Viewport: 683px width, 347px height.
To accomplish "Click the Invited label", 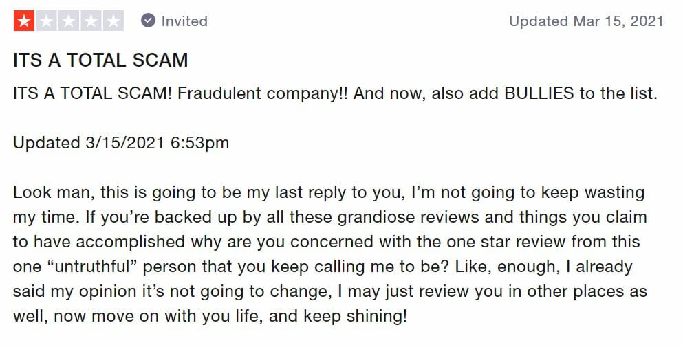I will [x=184, y=21].
